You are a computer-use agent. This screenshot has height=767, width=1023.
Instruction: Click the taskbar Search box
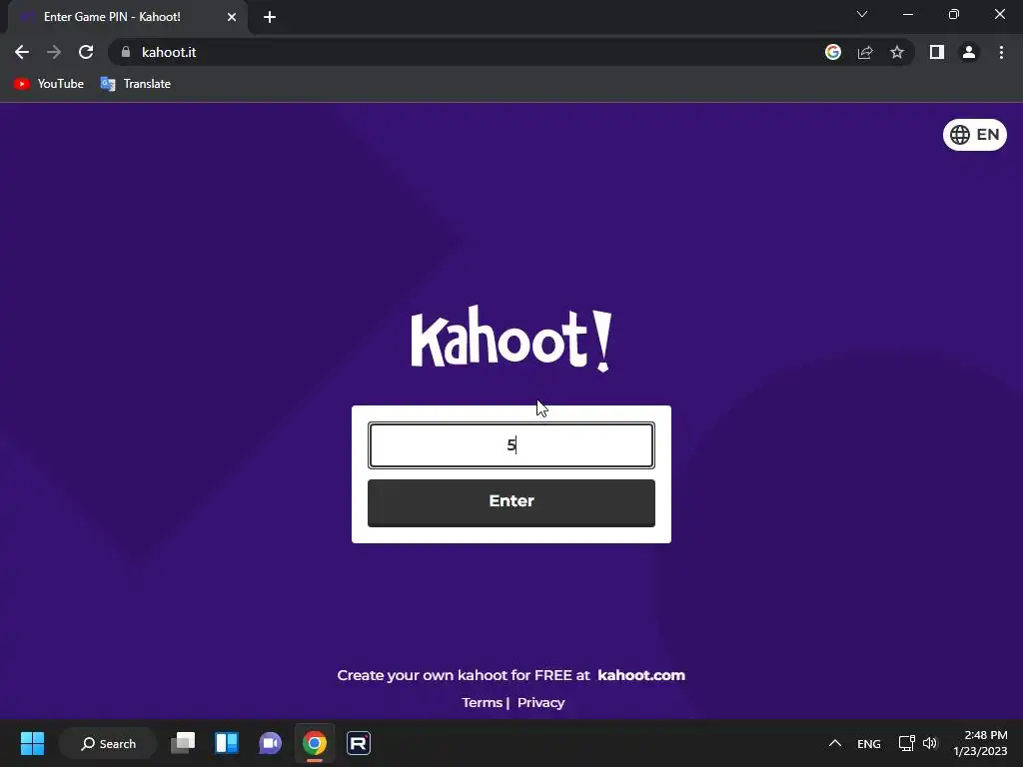coord(108,743)
